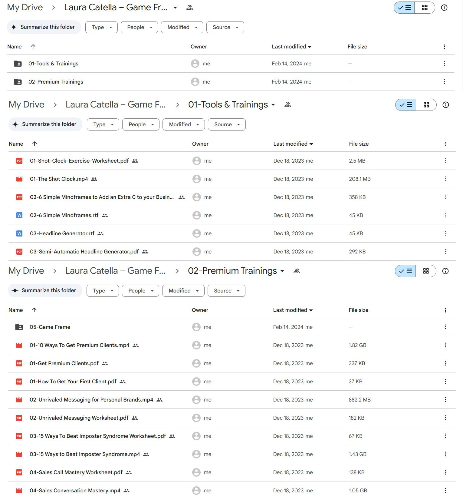This screenshot has height=496, width=463.
Task: Open Type filter in 02-Premium Trainings
Action: (x=103, y=291)
